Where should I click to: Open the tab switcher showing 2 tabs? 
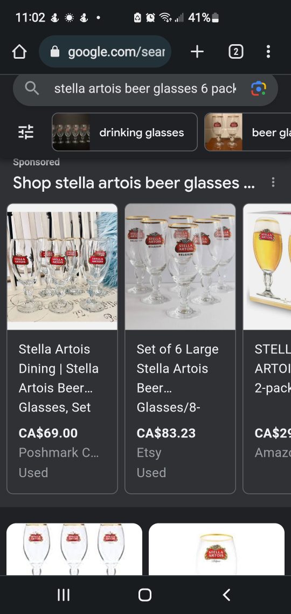[x=236, y=52]
